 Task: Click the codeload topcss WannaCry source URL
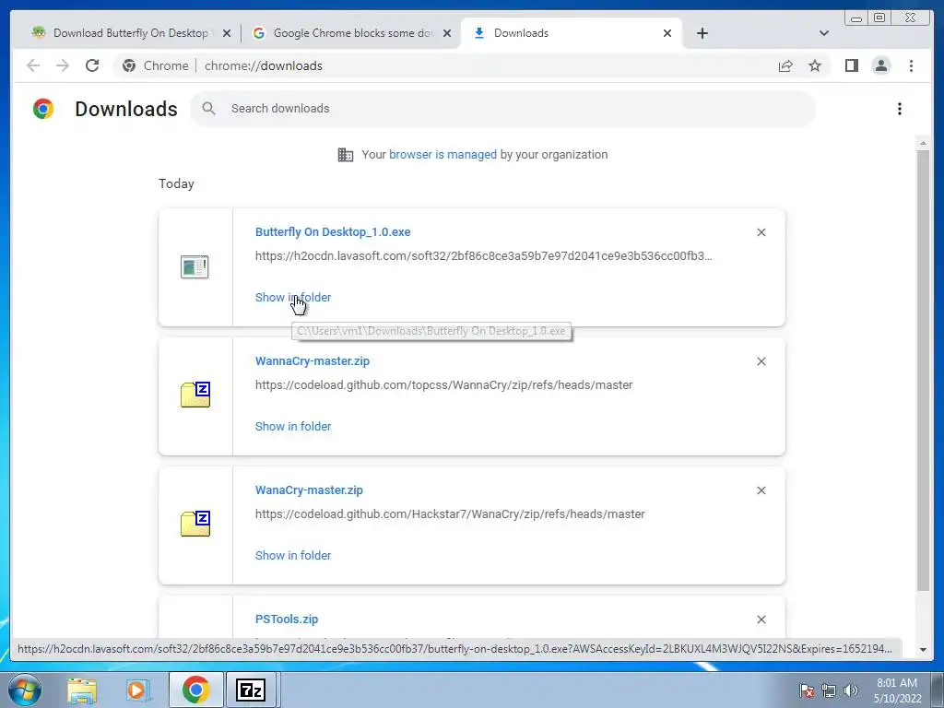pos(443,385)
